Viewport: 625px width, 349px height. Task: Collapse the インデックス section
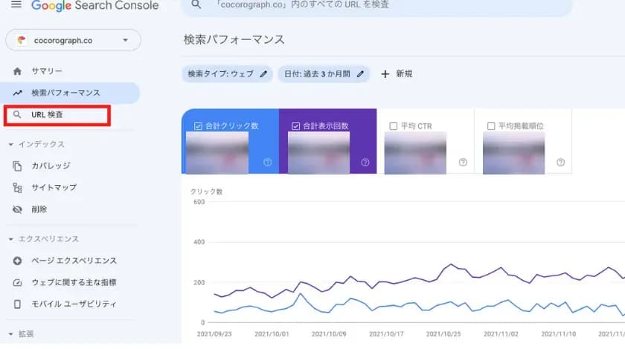coord(10,144)
